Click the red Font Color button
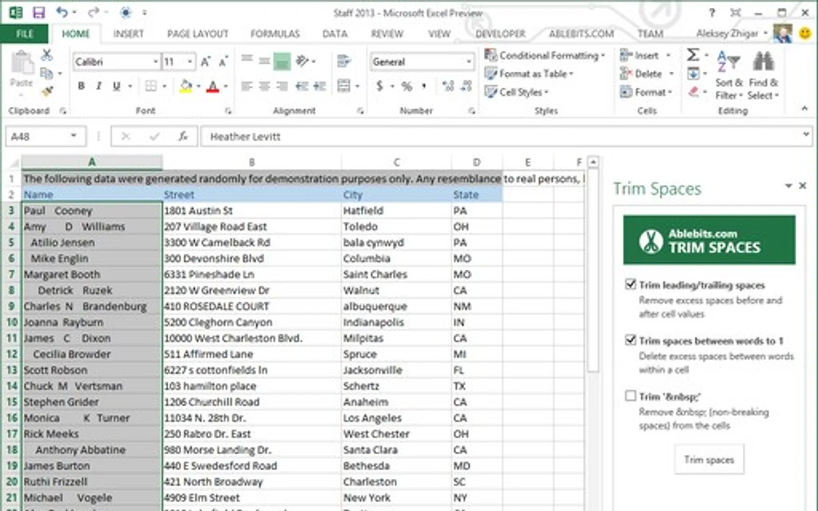The height and width of the screenshot is (511, 818). (x=213, y=86)
